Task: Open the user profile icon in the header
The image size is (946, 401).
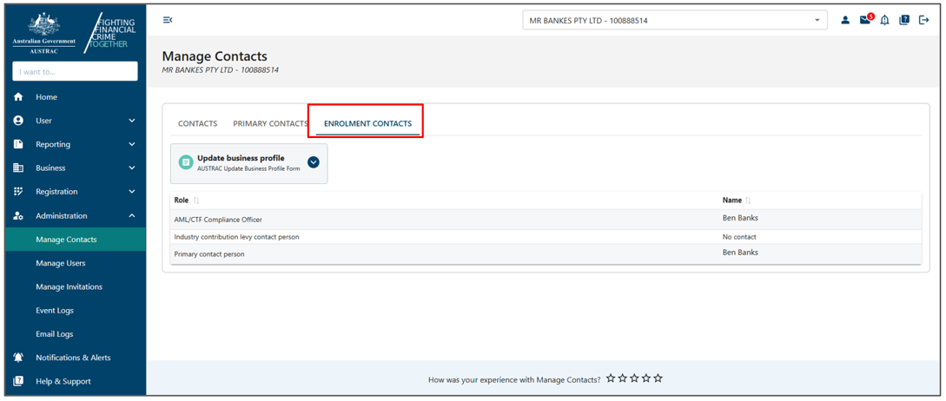Action: point(845,20)
